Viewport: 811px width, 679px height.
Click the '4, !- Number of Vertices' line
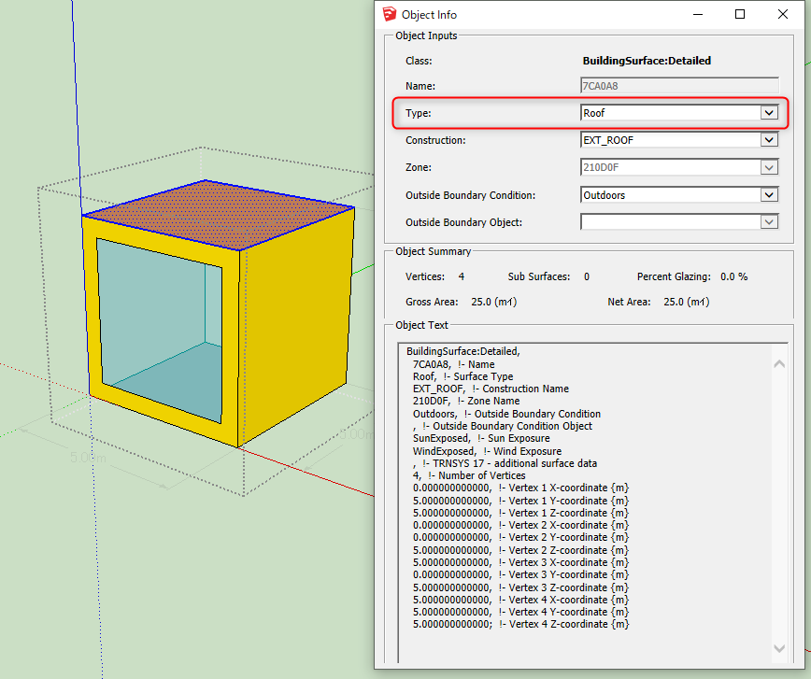(x=469, y=475)
